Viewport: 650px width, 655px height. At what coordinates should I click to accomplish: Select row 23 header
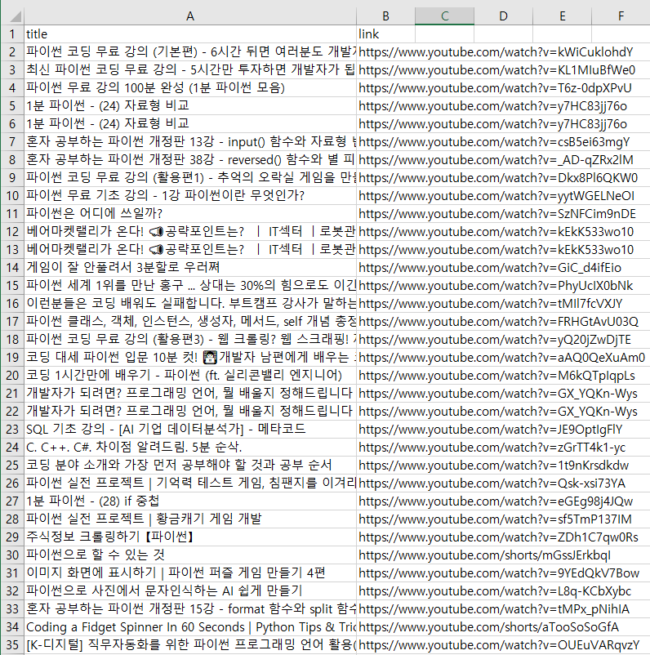12,429
